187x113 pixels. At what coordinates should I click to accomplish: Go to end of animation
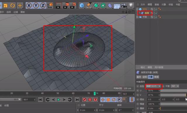click(77, 100)
